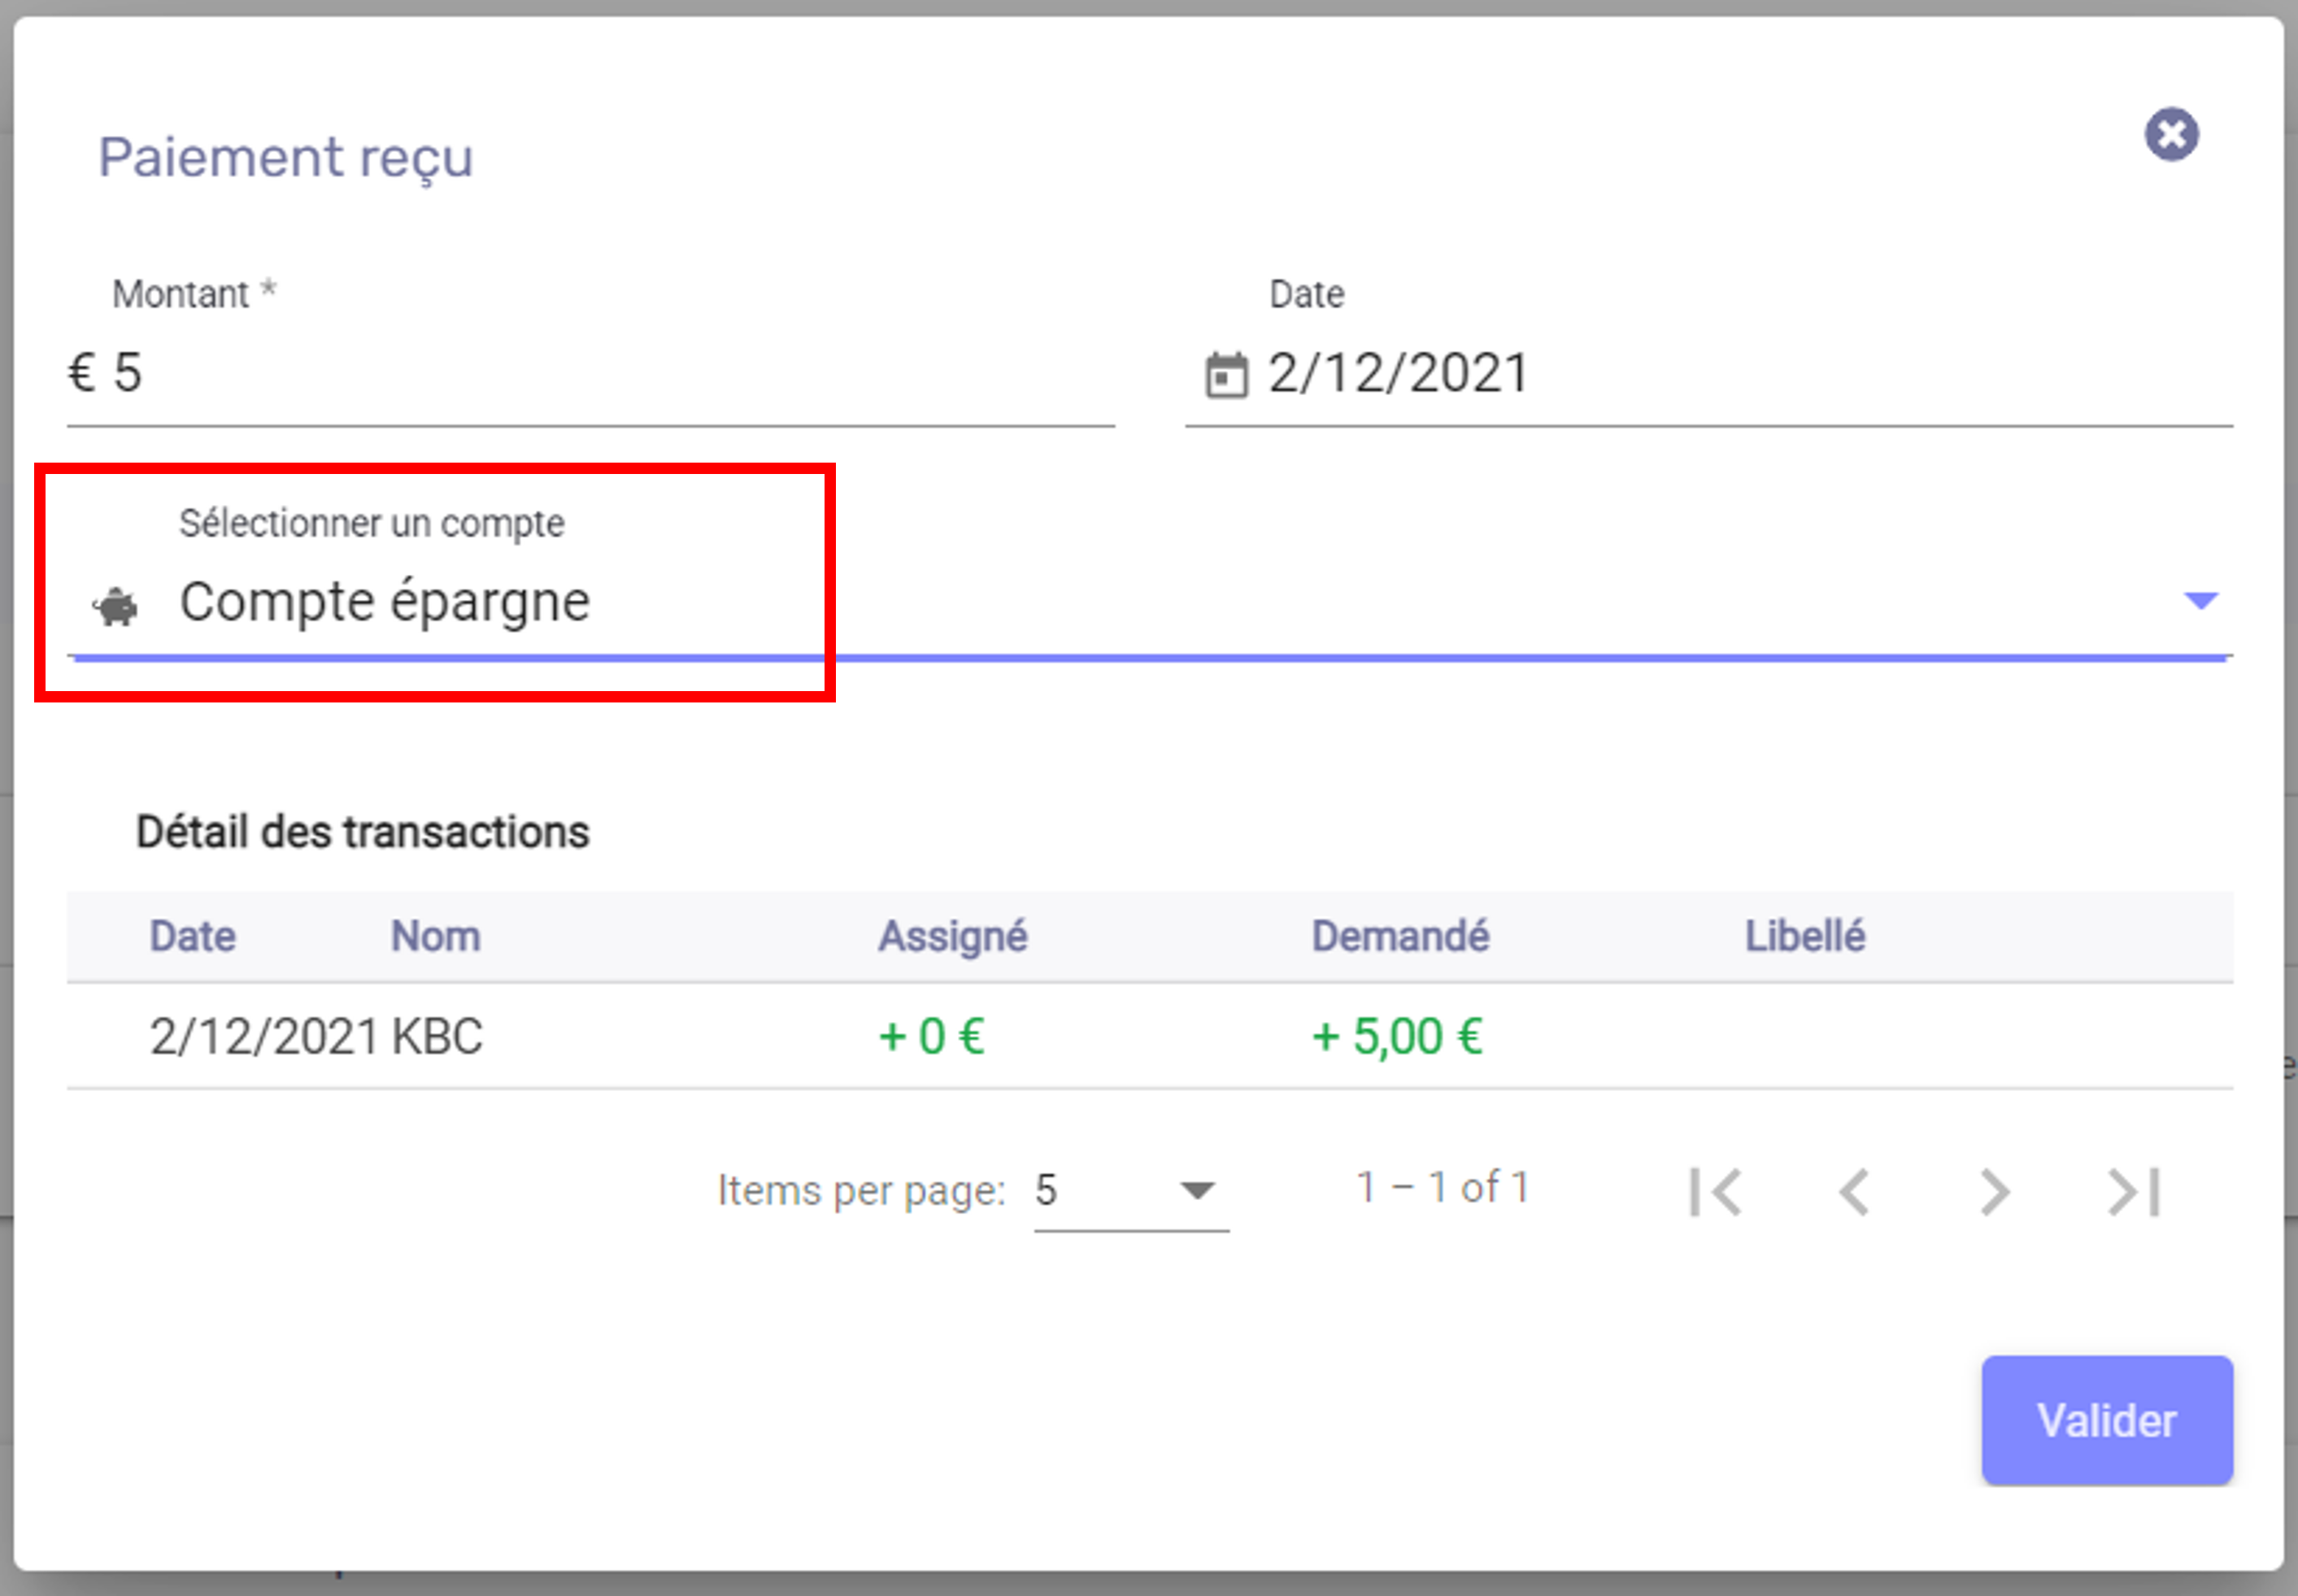
Task: Click the 2/12/2021 transaction row date
Action: [x=264, y=1035]
